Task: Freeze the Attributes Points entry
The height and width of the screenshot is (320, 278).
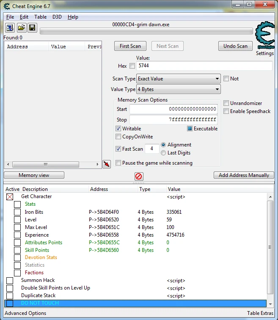Action: pyautogui.click(x=17, y=243)
